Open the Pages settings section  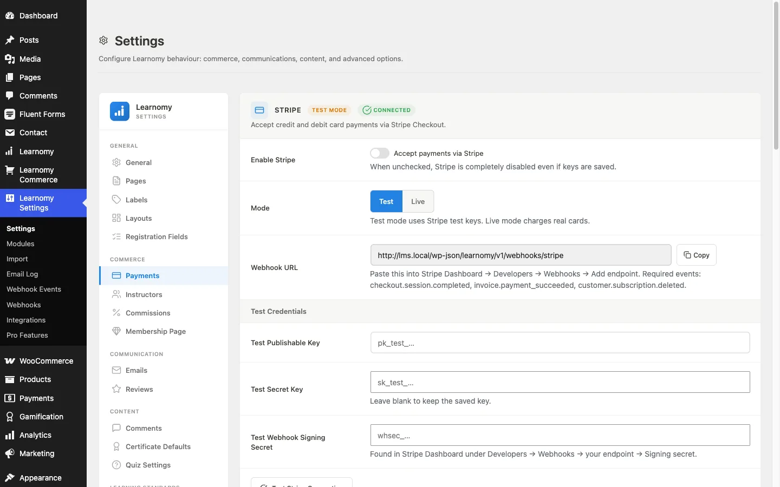tap(164, 181)
